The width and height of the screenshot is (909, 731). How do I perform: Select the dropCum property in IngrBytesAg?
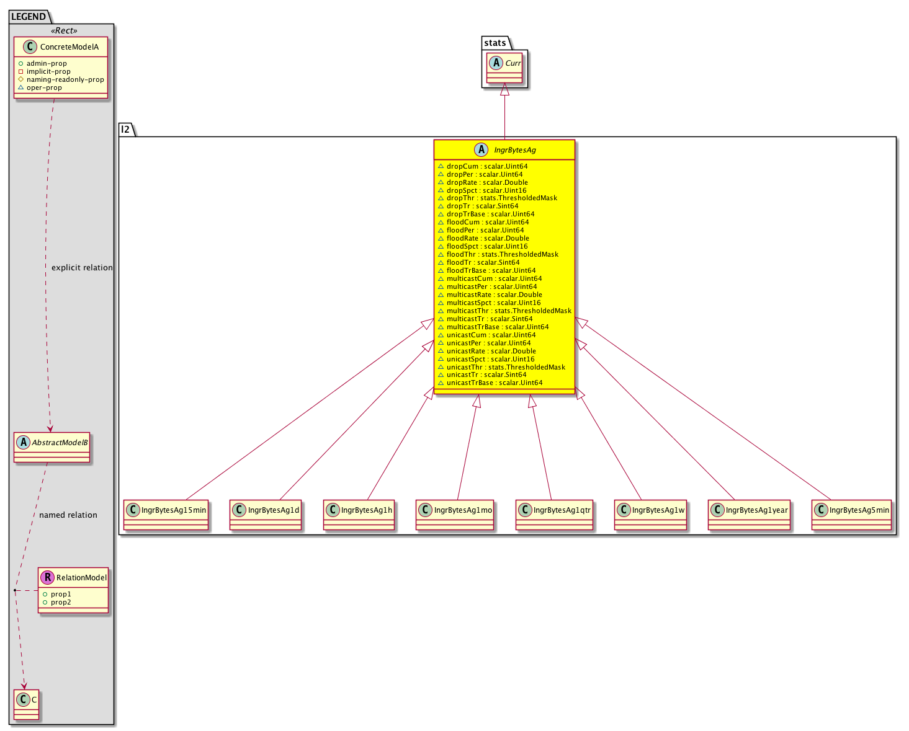pyautogui.click(x=486, y=166)
